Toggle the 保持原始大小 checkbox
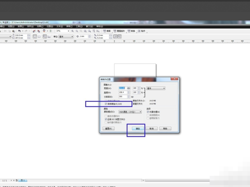 coord(106,104)
